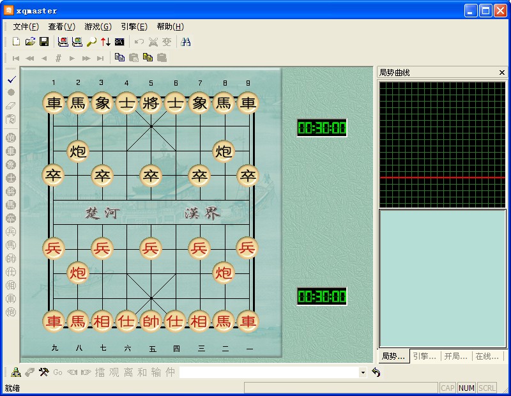Viewport: 511px width, 396px height.
Task: Click the green-screen computer toolbar icon
Action: [x=77, y=42]
